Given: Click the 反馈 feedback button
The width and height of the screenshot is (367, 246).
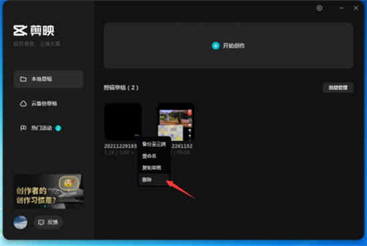Looking at the screenshot, I should (48, 222).
